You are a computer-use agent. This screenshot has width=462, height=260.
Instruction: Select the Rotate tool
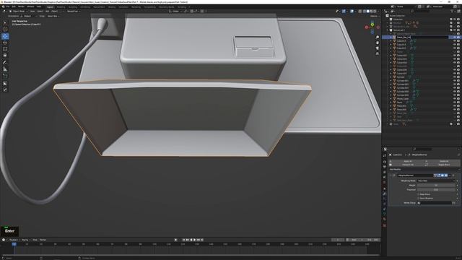(x=5, y=43)
